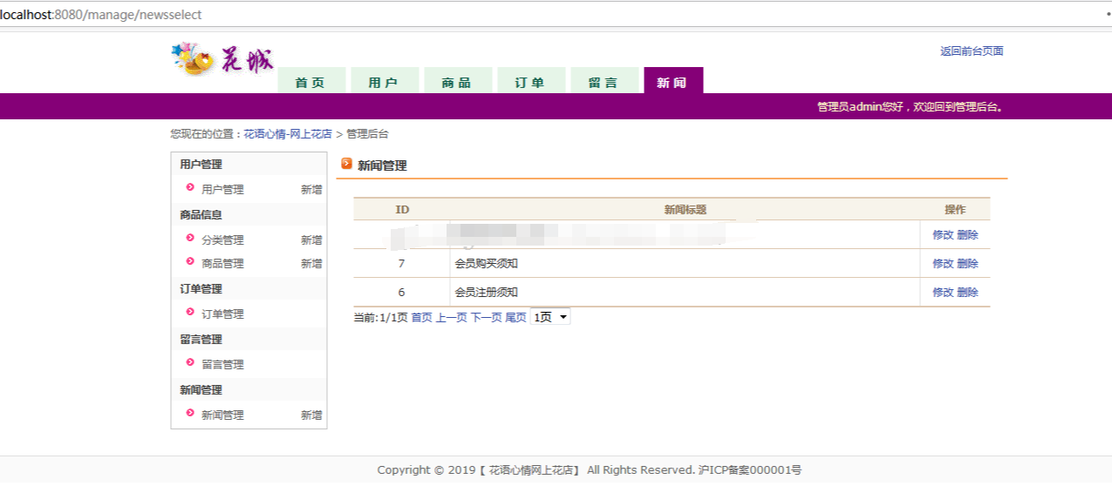Screen dimensions: 1112x486
Task: Open 用户管理 in the sidebar
Action: click(222, 189)
